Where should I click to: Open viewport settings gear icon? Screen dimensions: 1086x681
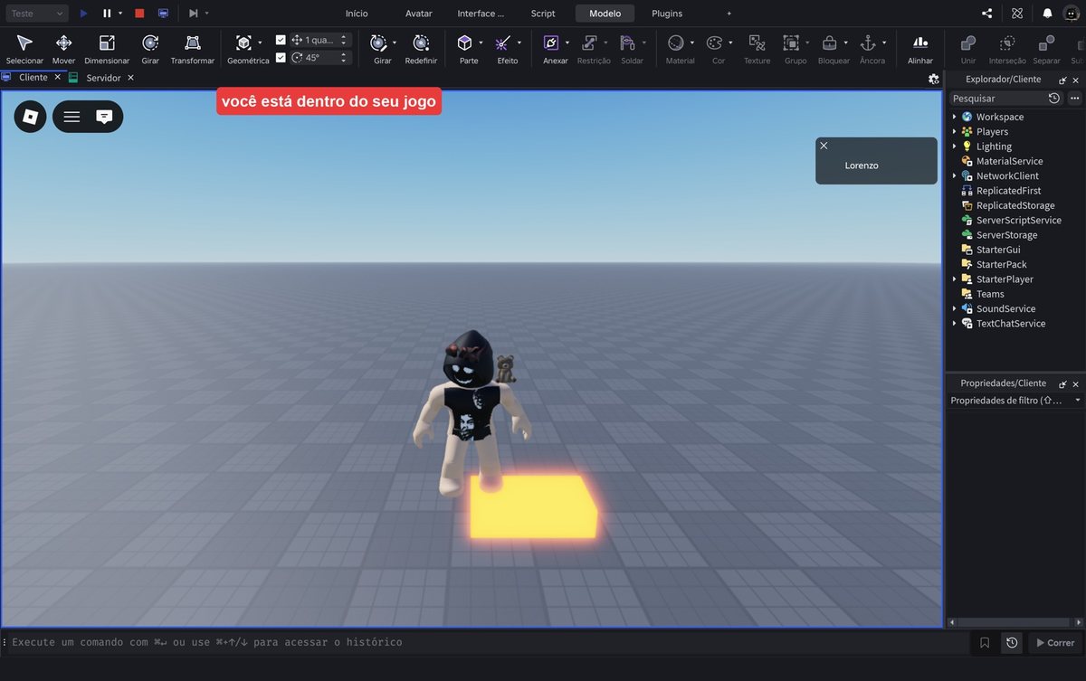pyautogui.click(x=933, y=79)
